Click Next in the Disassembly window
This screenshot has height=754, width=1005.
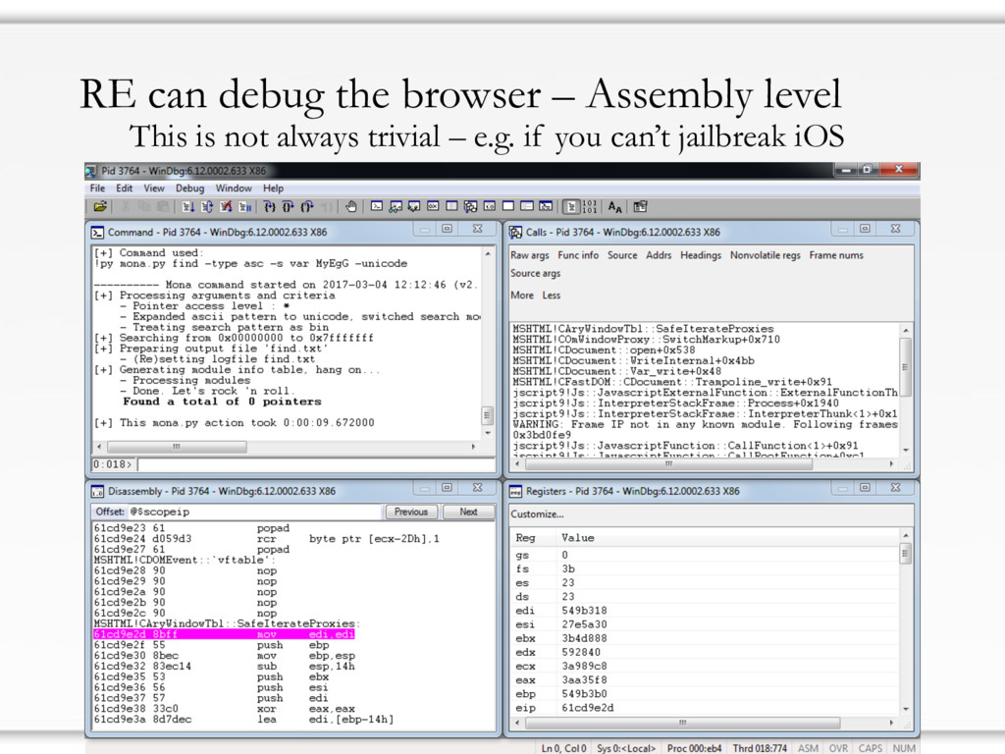[468, 512]
